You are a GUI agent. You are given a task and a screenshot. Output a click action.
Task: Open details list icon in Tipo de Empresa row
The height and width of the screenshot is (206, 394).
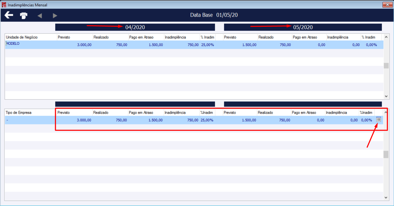(x=378, y=119)
